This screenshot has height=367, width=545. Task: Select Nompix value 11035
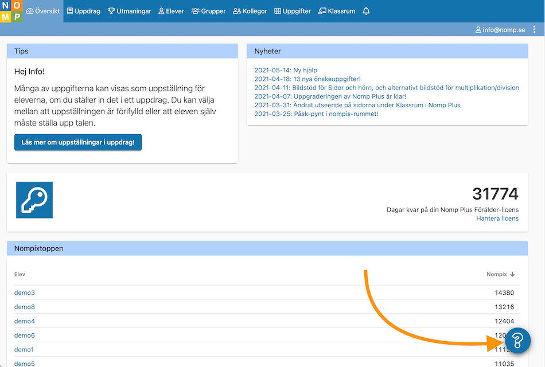click(504, 364)
